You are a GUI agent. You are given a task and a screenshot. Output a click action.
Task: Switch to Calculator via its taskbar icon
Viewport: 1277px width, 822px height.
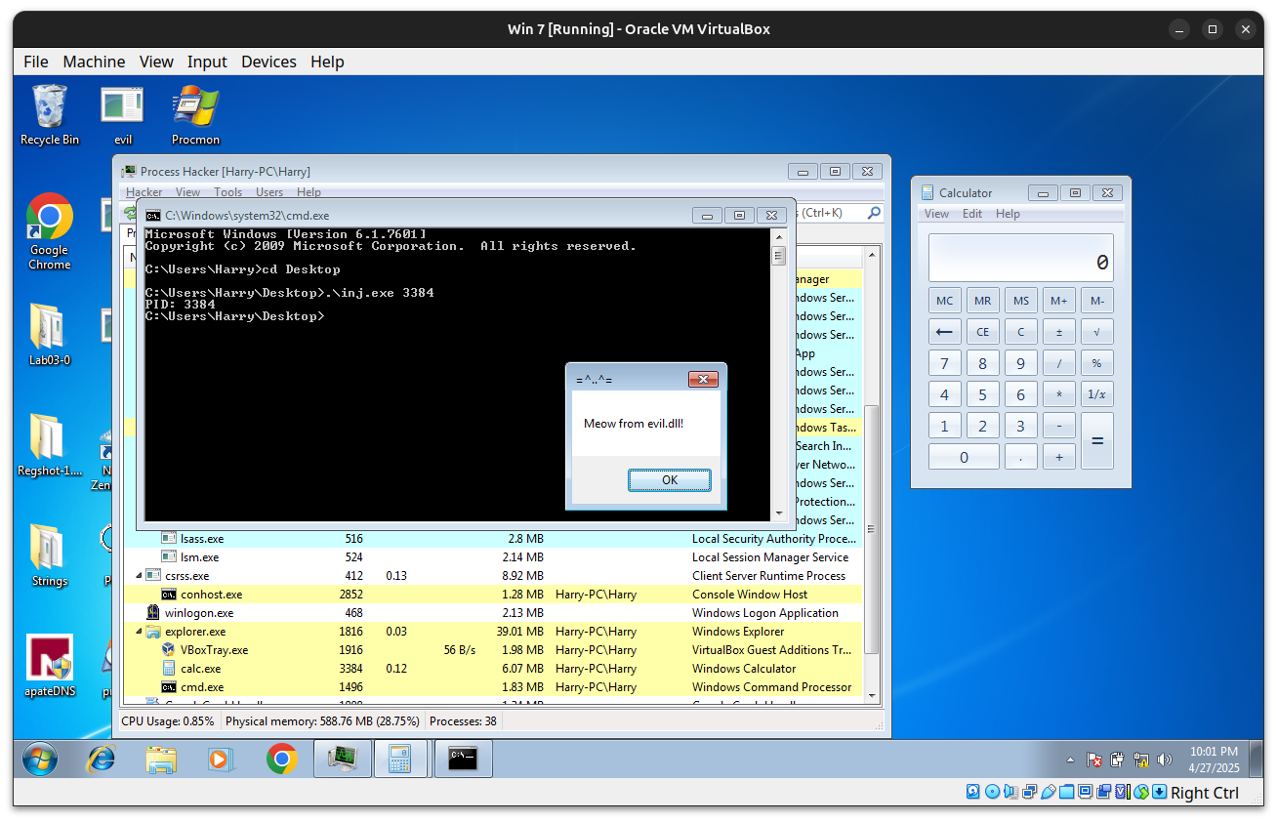coord(402,759)
